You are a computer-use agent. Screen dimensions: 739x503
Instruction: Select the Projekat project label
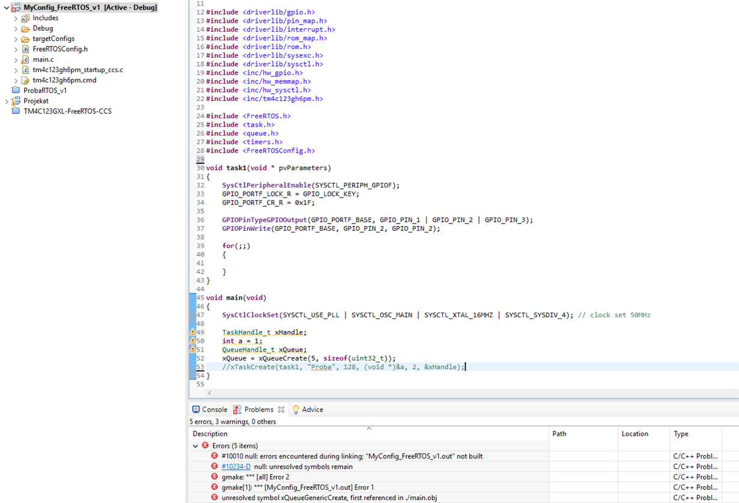[36, 101]
